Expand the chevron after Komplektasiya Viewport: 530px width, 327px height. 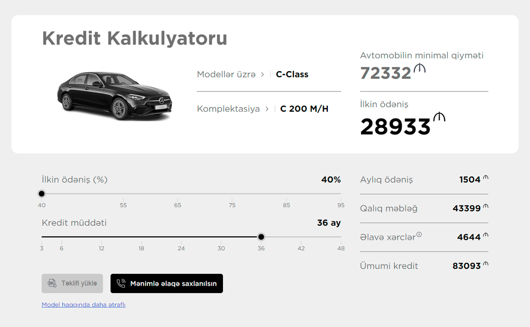(x=267, y=109)
